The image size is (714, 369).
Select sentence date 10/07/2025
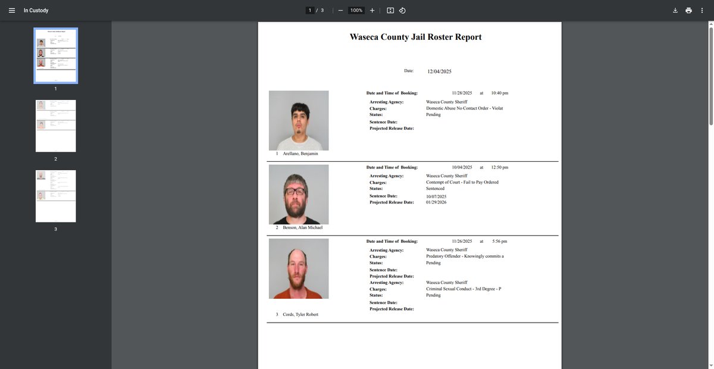click(x=436, y=196)
